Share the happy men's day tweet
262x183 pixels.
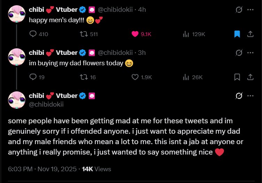(x=250, y=34)
